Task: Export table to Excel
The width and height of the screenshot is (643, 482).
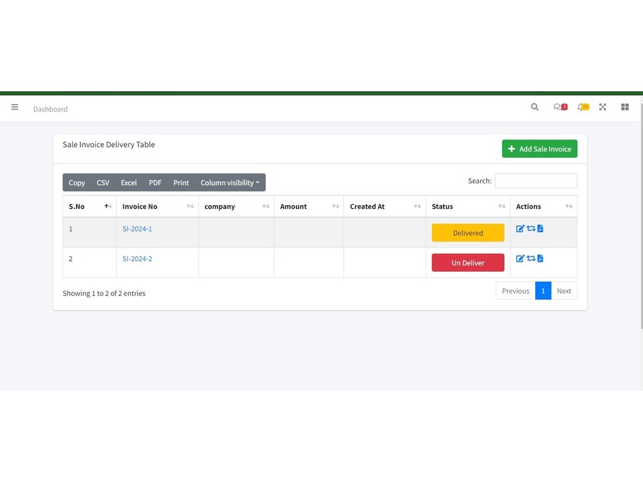Action: 129,183
